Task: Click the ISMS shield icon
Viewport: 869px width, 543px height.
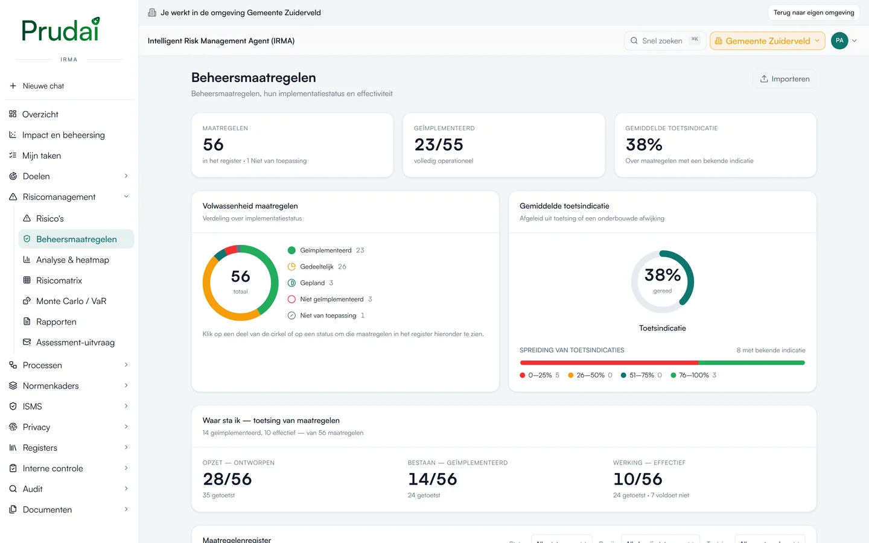Action: pyautogui.click(x=13, y=406)
